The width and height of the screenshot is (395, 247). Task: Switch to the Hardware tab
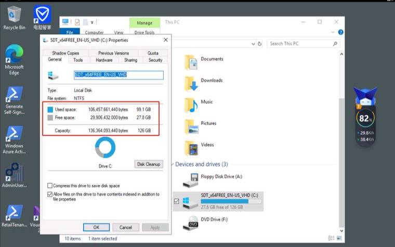click(104, 60)
